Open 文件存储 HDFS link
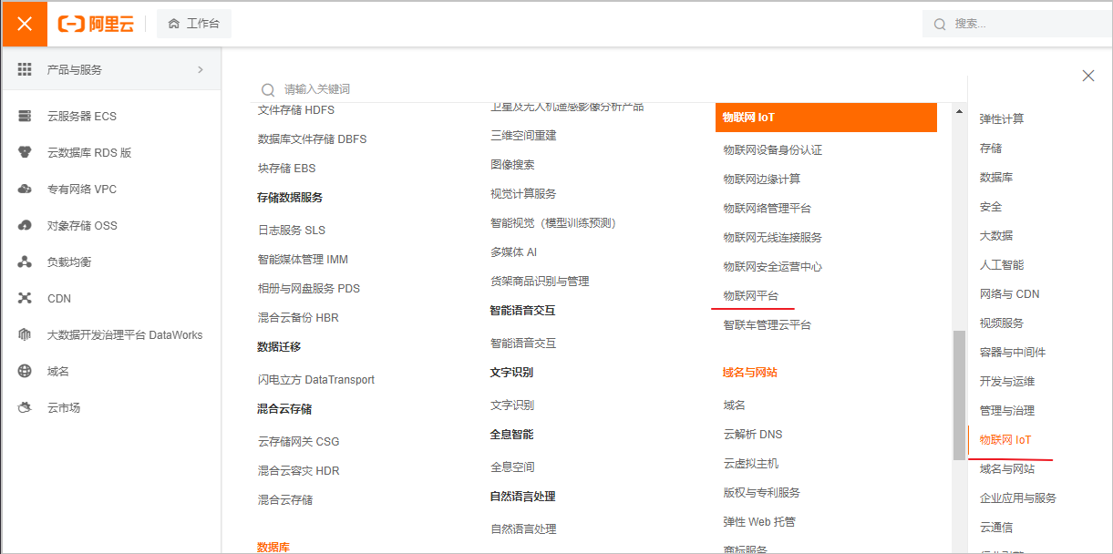The height and width of the screenshot is (554, 1113). (x=296, y=109)
